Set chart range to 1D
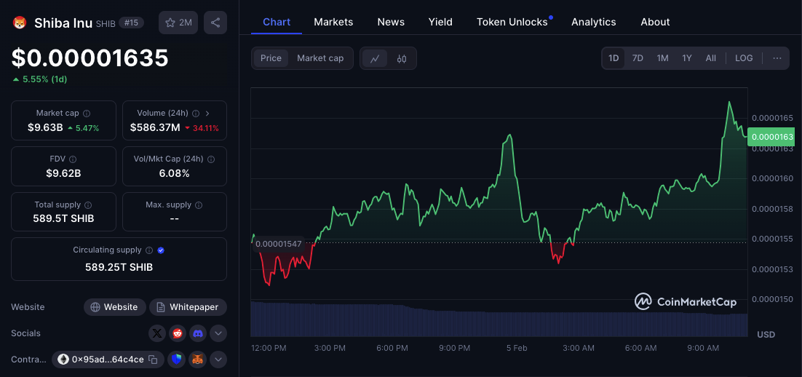Screen dimensions: 802x377 pos(614,58)
